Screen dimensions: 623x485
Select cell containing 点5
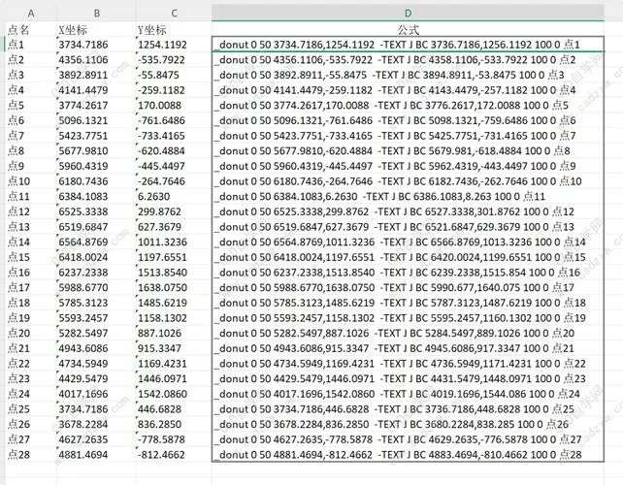click(31, 106)
